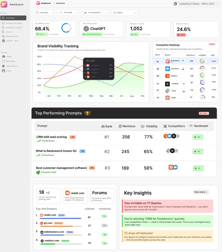This screenshot has width=222, height=252.
Task: Click See more in Key Insights
Action: 201,192
